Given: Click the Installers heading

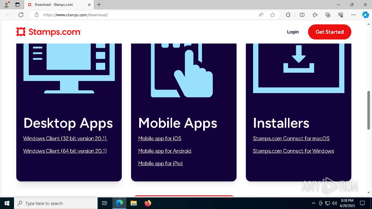Looking at the screenshot, I should pos(281,123).
